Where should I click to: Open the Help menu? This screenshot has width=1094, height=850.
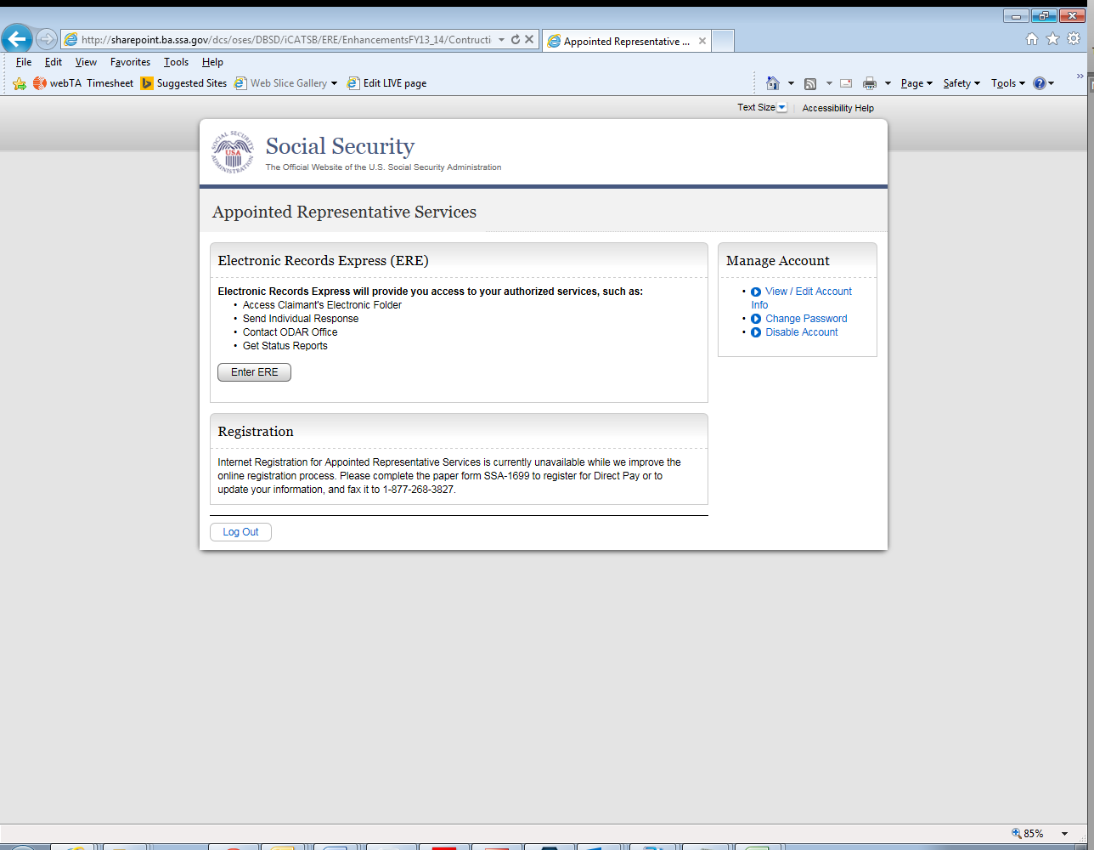pyautogui.click(x=212, y=62)
